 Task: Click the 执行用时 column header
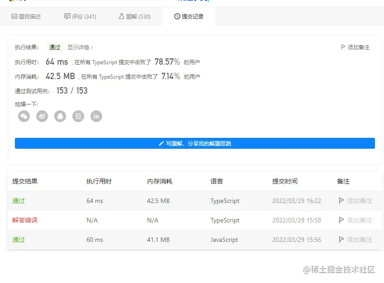coord(99,181)
